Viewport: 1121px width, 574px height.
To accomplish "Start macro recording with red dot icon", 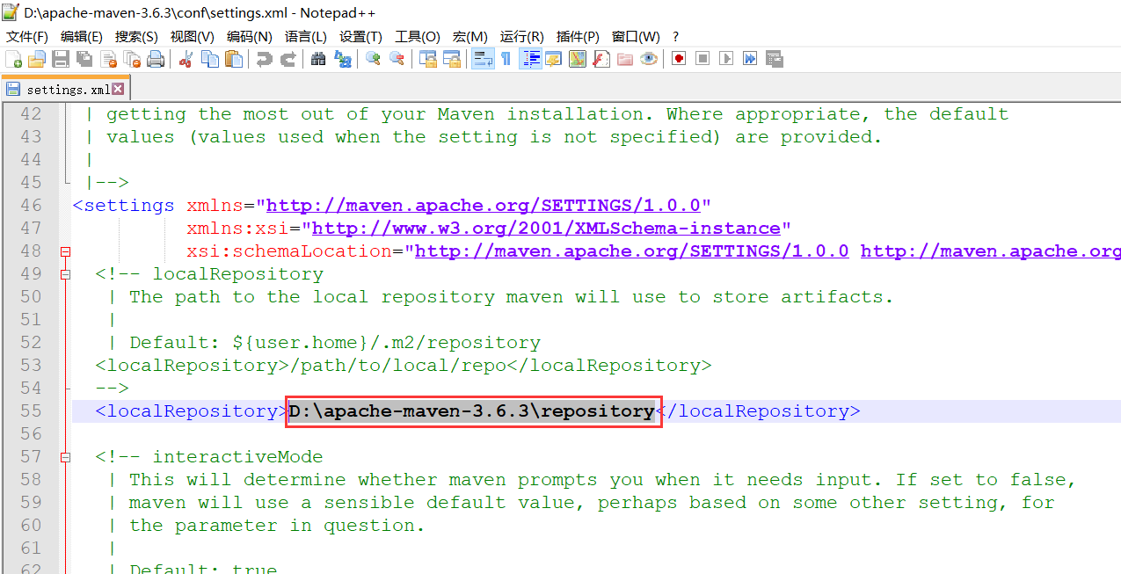I will click(x=679, y=59).
